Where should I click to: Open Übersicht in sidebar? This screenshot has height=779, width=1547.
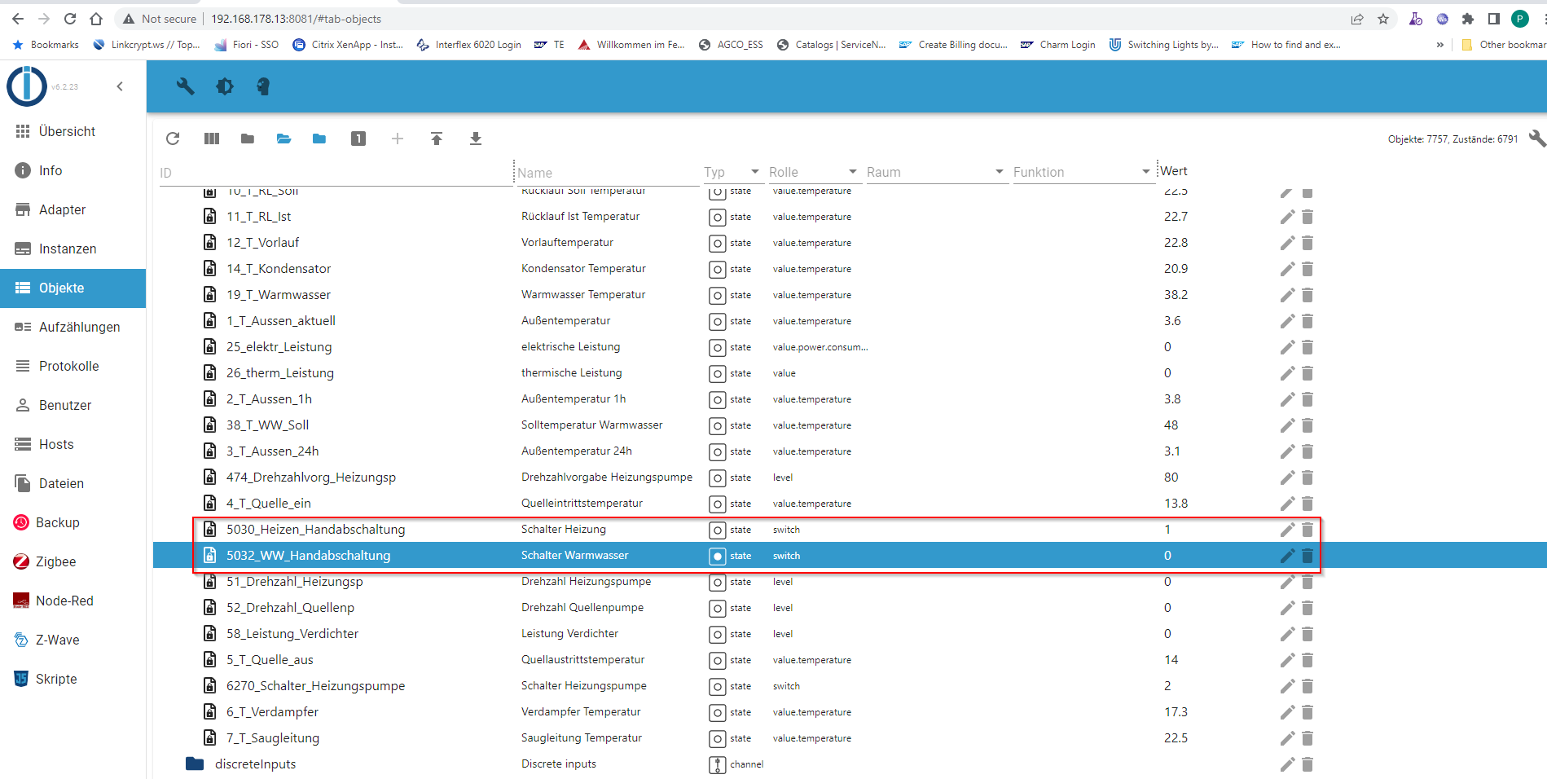click(73, 131)
